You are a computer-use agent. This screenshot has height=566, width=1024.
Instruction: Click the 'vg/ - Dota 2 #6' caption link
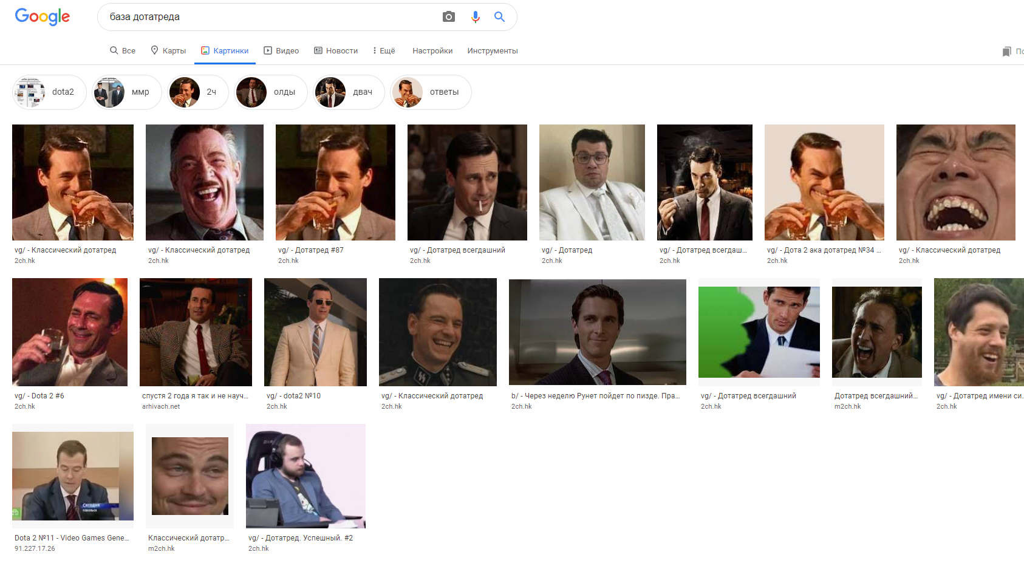(x=39, y=396)
